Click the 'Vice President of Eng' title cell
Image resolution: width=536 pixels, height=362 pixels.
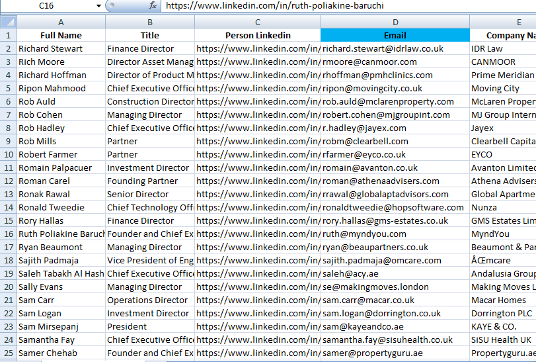pos(150,260)
